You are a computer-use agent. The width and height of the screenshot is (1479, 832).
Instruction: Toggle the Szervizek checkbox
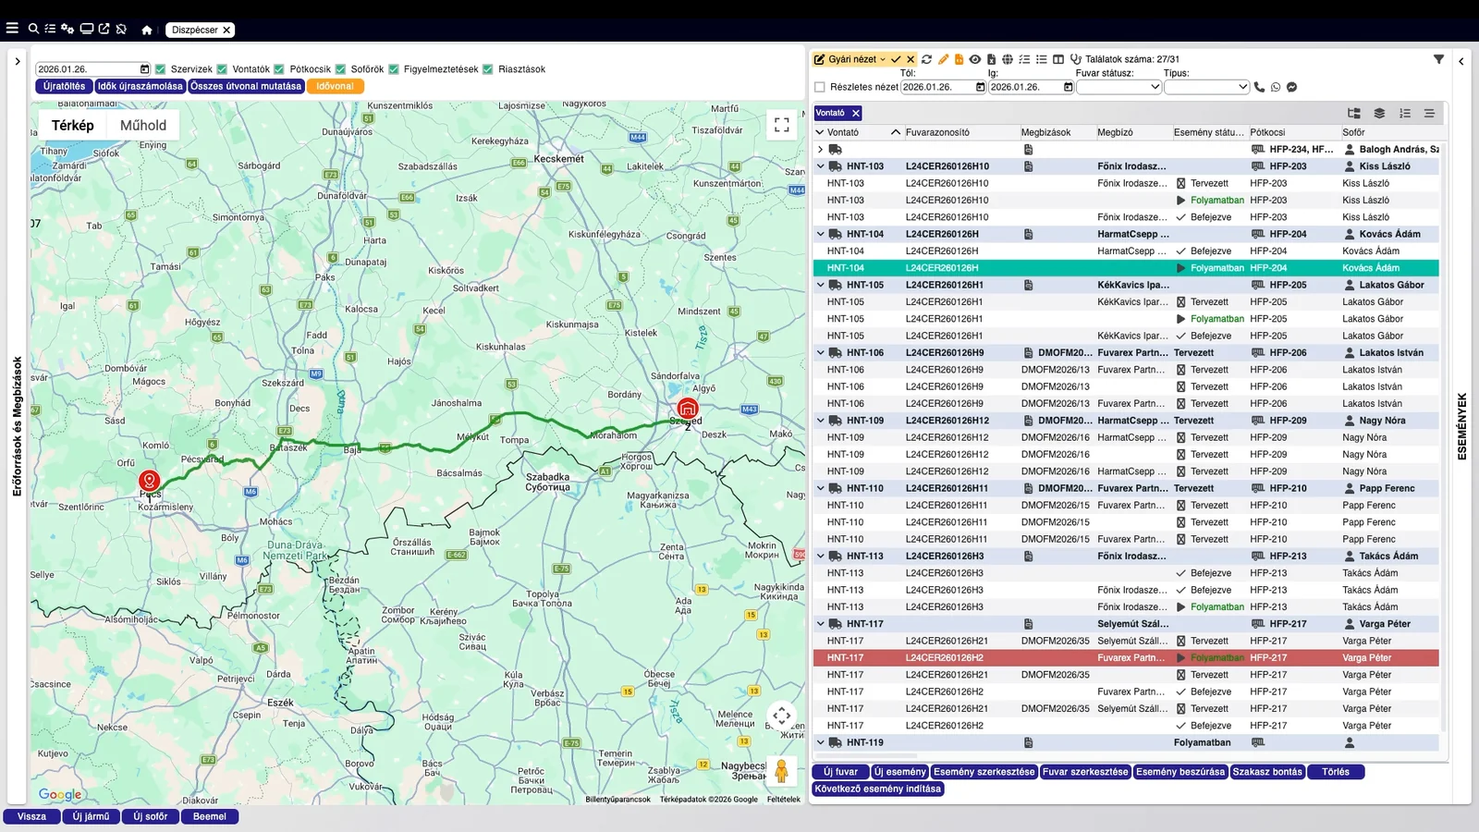(161, 69)
